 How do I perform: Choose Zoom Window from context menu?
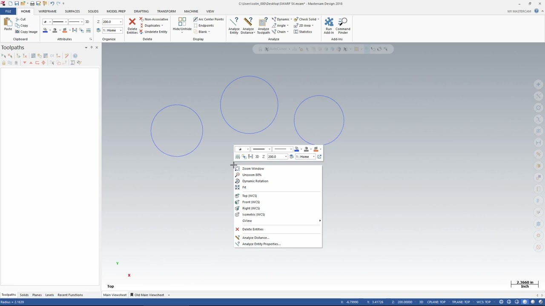278,169
